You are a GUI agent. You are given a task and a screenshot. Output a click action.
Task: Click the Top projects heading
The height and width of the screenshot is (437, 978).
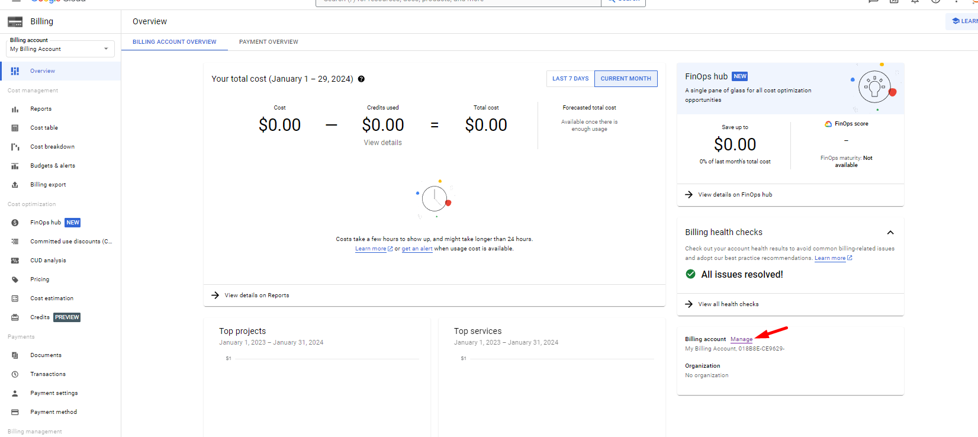click(x=243, y=332)
